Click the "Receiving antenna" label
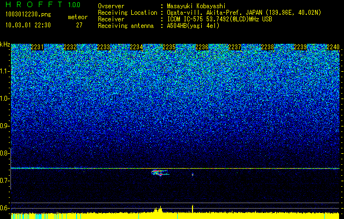The width and height of the screenshot is (344, 219). tap(126, 26)
